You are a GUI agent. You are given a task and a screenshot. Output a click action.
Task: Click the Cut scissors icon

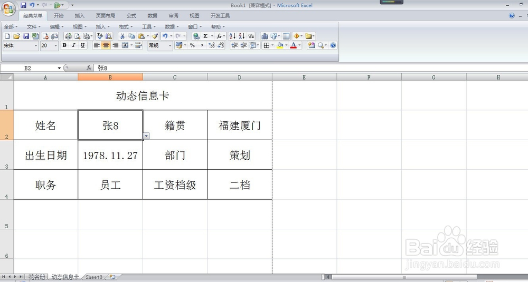point(122,36)
